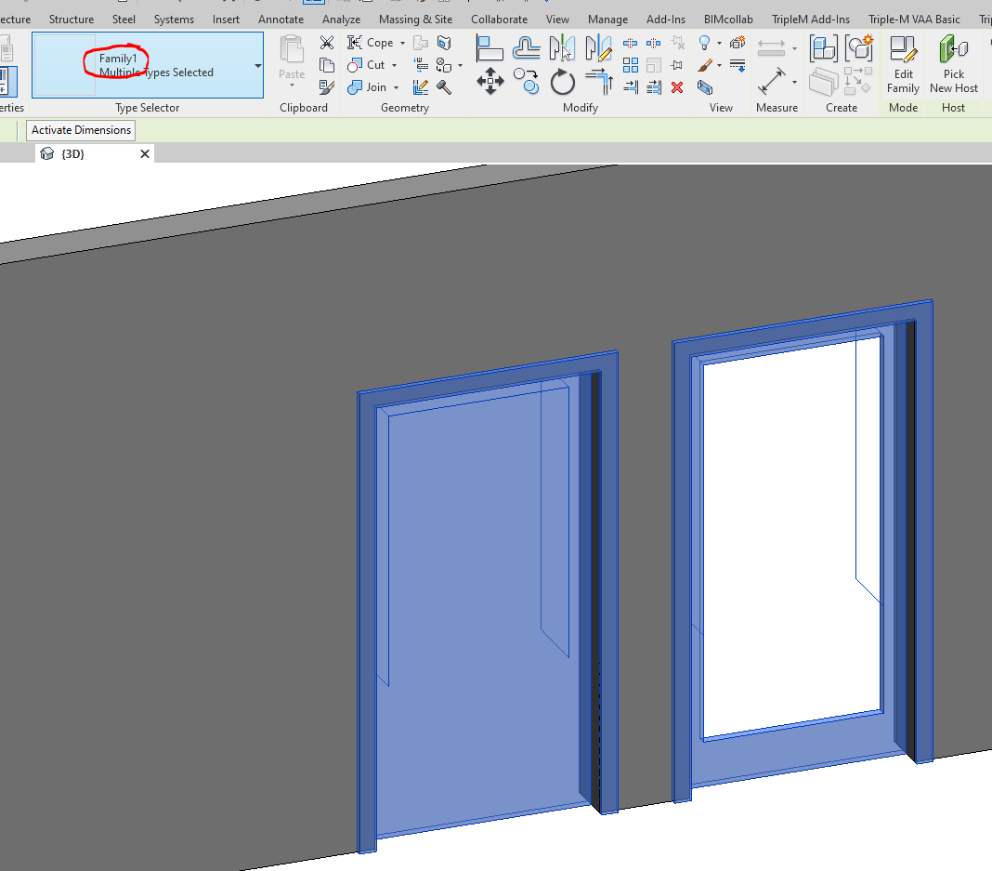Select the Array tool
This screenshot has width=992, height=871.
click(x=631, y=65)
